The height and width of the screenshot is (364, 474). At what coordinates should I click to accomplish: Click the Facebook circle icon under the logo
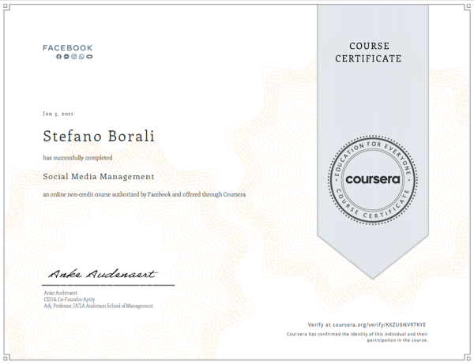(x=58, y=57)
